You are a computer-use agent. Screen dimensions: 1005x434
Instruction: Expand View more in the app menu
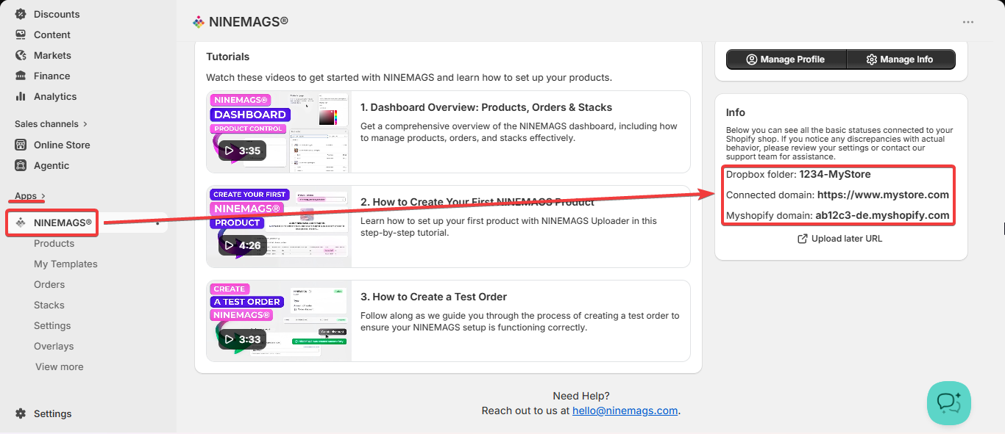tap(60, 366)
